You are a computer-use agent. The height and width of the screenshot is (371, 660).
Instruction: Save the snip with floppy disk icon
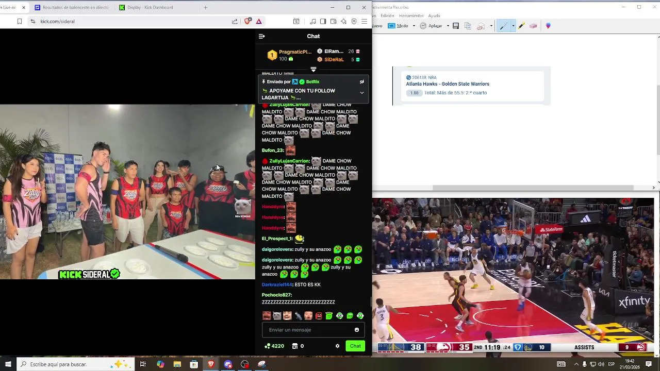click(456, 26)
